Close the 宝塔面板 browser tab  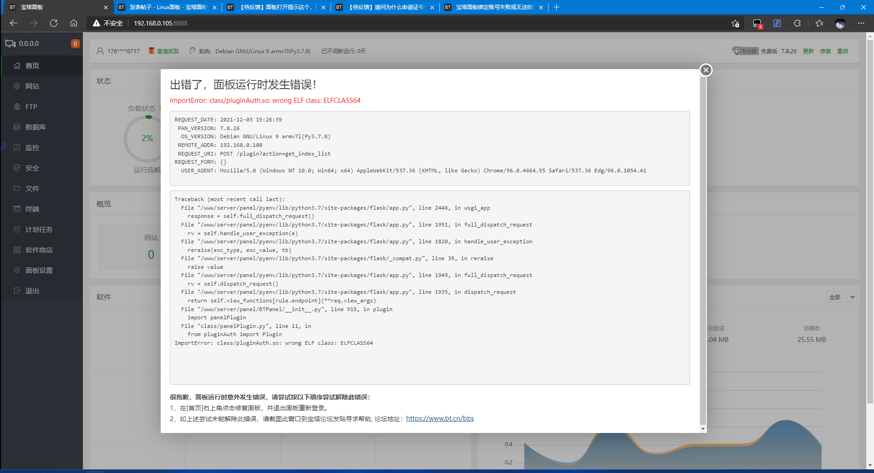click(x=106, y=7)
